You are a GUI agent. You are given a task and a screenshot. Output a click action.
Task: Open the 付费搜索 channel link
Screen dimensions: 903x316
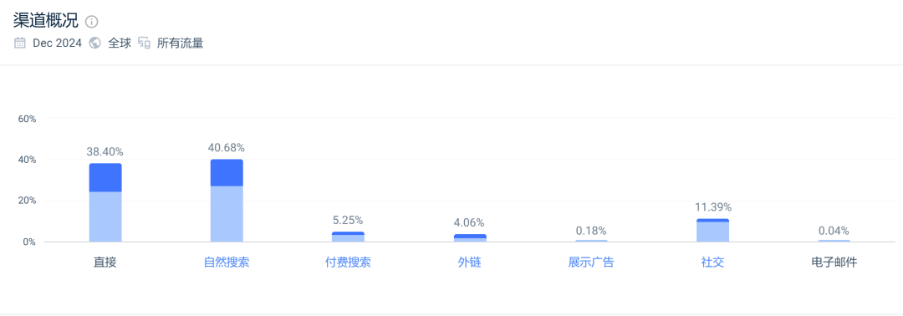tap(348, 262)
